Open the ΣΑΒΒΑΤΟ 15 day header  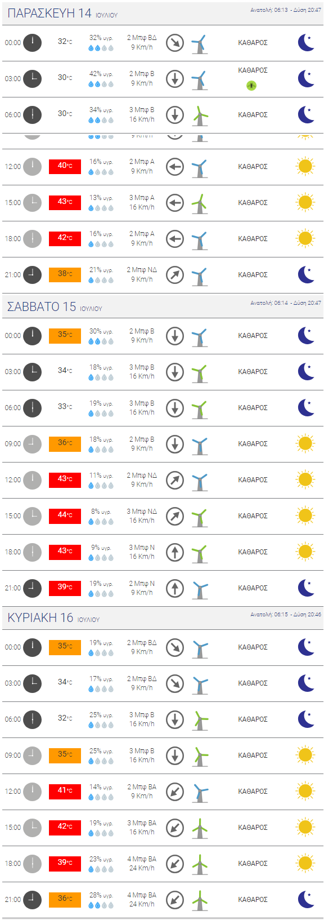(x=163, y=306)
